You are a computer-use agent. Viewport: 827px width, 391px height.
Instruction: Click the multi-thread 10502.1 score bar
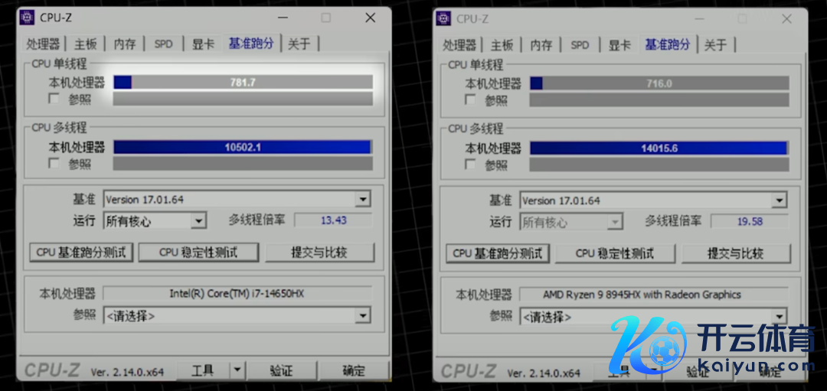243,147
